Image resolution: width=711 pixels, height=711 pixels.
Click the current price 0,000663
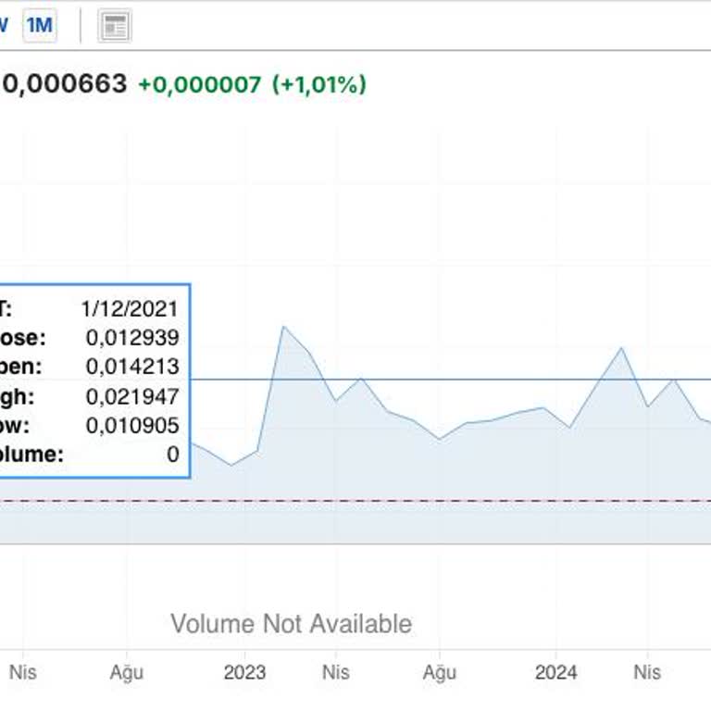point(65,84)
